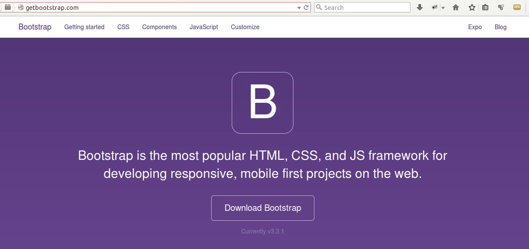This screenshot has width=529, height=249.
Task: Click the 'Currently v3.3.1' text
Action: 263,231
